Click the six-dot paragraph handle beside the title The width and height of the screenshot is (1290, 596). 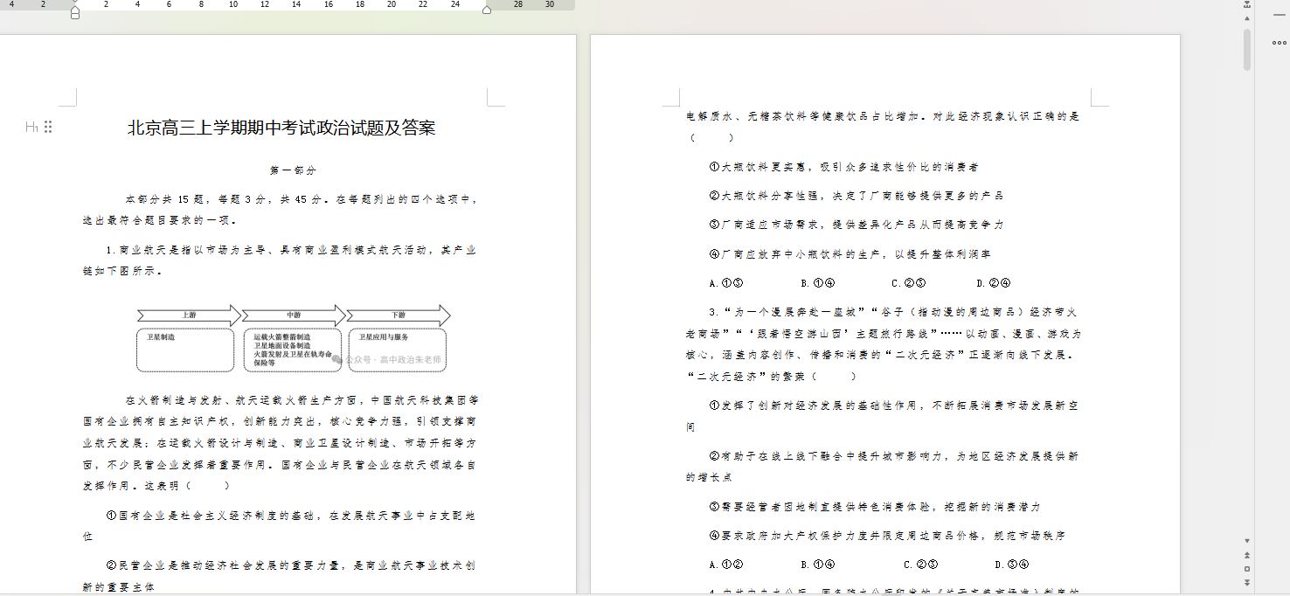click(x=48, y=128)
